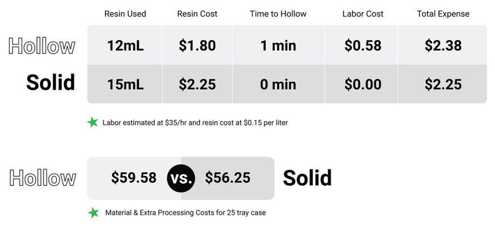The image size is (495, 227).
Task: Click the 12mL hollow resin cell
Action: pyautogui.click(x=125, y=45)
